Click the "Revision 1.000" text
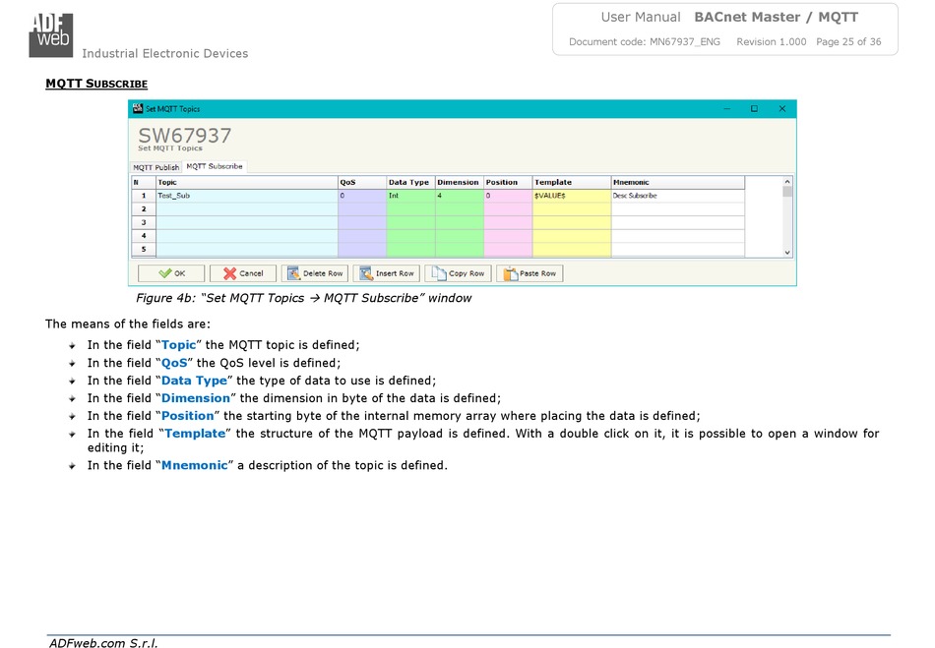Image resolution: width=935 pixels, height=648 pixels. click(771, 41)
